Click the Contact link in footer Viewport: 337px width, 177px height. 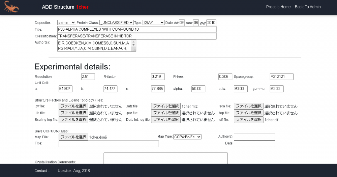point(43,171)
